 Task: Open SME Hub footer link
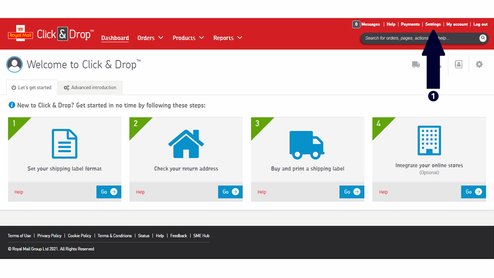click(201, 236)
